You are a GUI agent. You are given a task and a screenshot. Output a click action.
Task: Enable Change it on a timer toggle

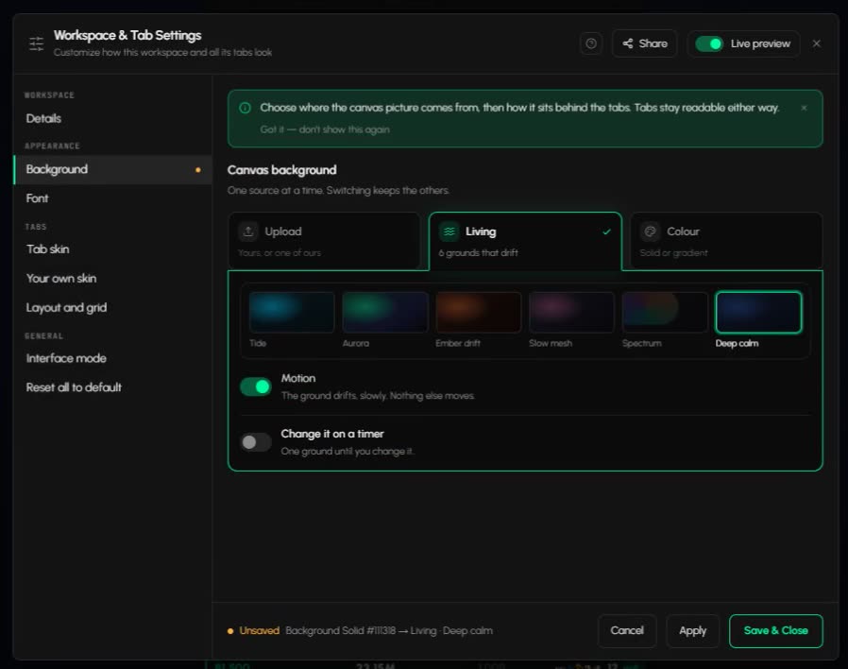(256, 442)
